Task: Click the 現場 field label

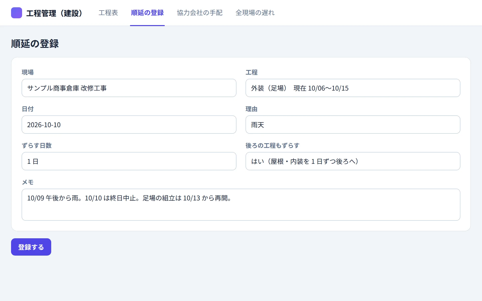Action: pyautogui.click(x=28, y=72)
